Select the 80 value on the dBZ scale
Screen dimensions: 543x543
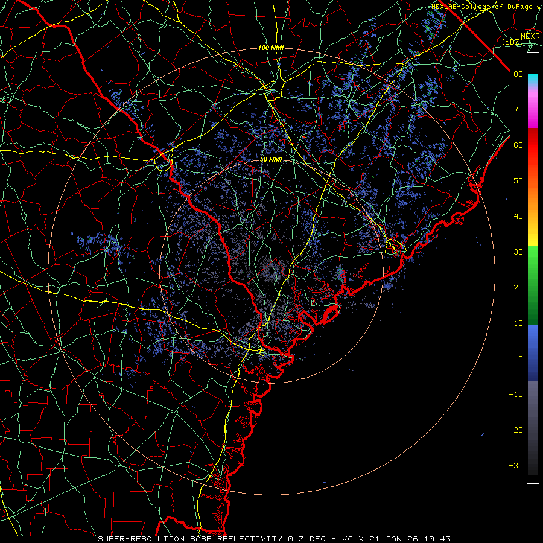[518, 74]
